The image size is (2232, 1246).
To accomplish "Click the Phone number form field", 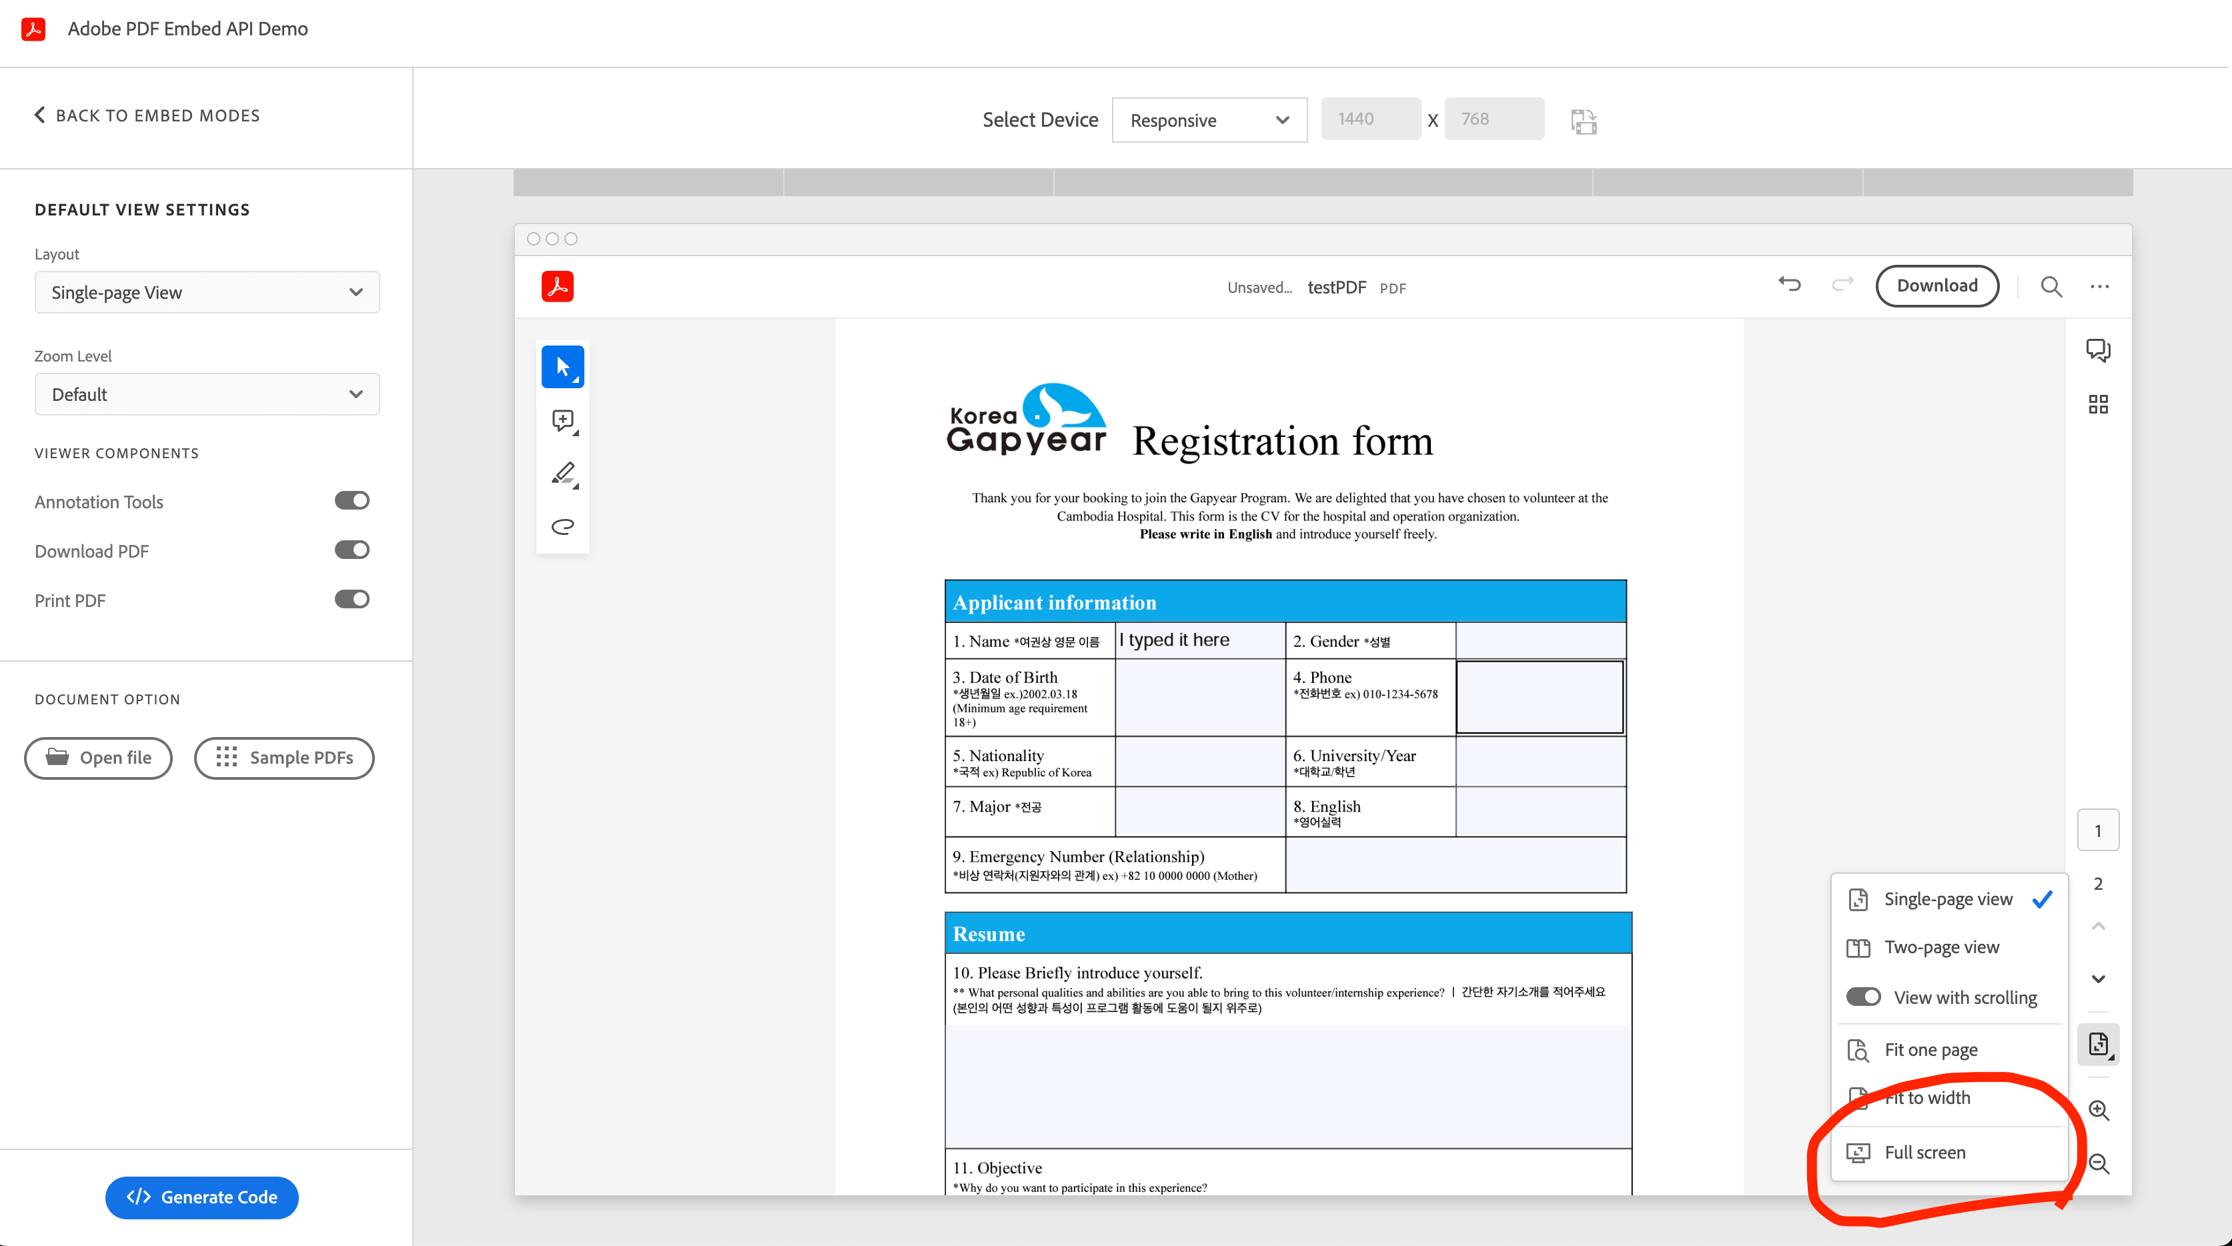I will click(1539, 698).
